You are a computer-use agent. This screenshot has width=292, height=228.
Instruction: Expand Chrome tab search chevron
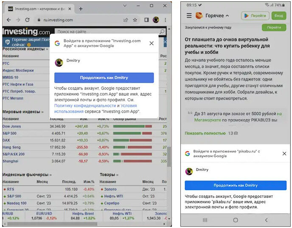coord(125,6)
